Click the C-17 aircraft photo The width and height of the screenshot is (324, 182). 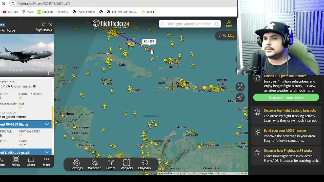[27, 55]
